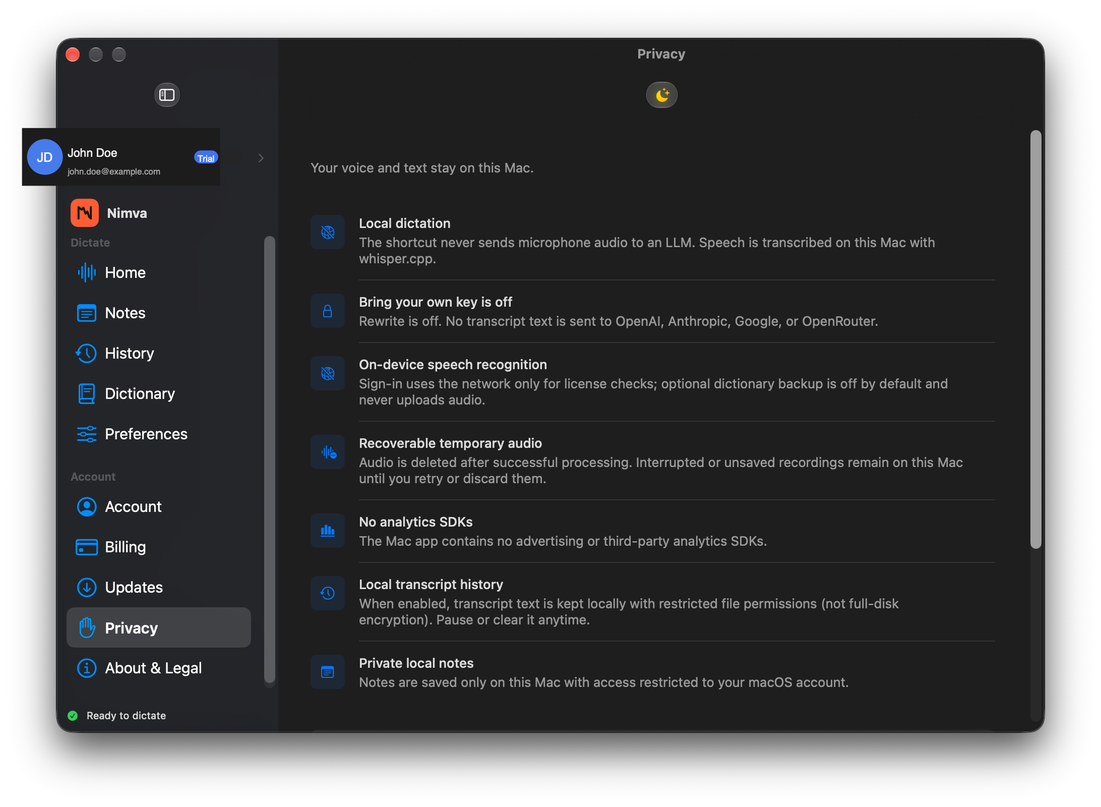Viewport: 1101px width, 807px height.
Task: Click the No analytics SDKs chart icon
Action: click(328, 531)
